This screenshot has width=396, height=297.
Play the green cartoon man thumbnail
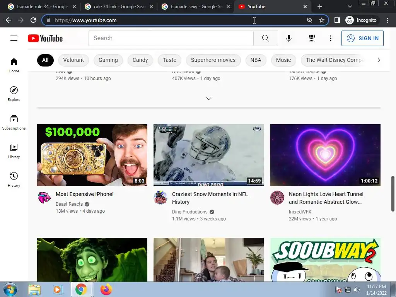(92, 259)
